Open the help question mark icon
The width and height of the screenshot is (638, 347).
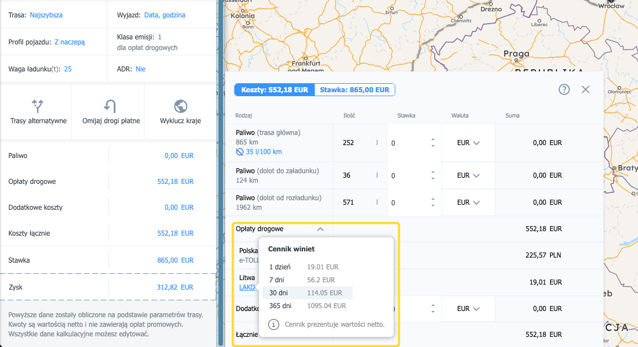pyautogui.click(x=564, y=89)
